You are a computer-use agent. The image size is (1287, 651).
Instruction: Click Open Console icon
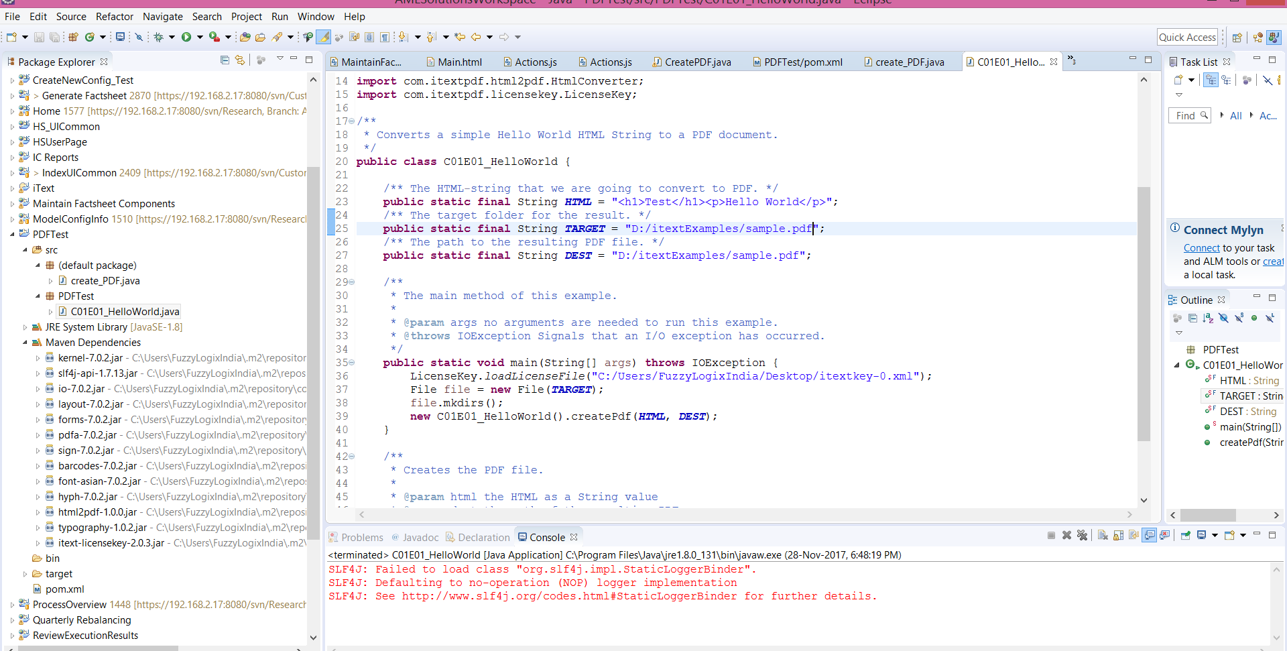(1229, 535)
